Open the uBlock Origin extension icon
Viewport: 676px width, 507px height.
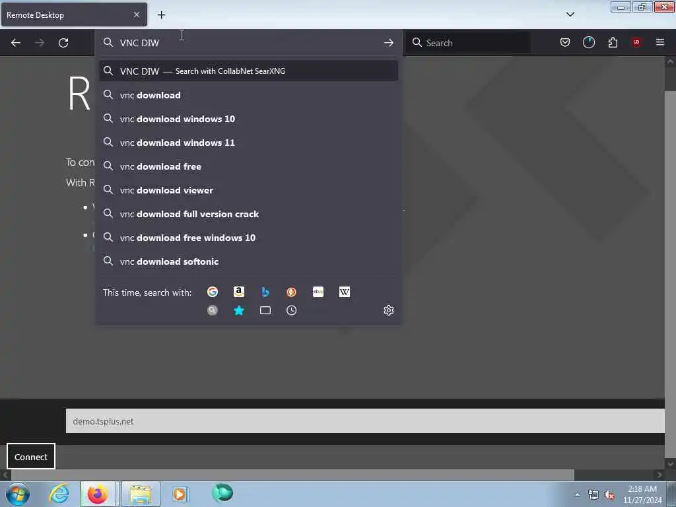click(x=636, y=42)
